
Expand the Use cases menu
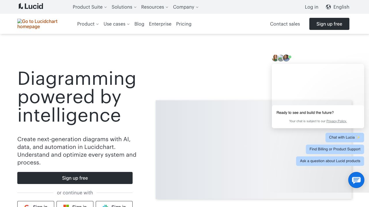coord(116,24)
